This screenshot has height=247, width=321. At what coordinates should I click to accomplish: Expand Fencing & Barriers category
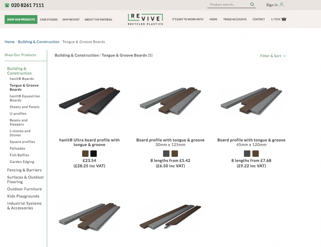point(25,170)
